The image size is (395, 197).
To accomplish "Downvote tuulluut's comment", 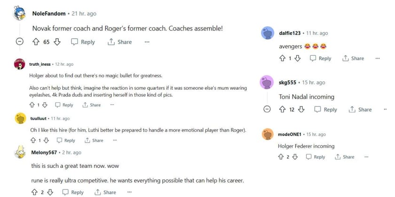I will coord(46,140).
